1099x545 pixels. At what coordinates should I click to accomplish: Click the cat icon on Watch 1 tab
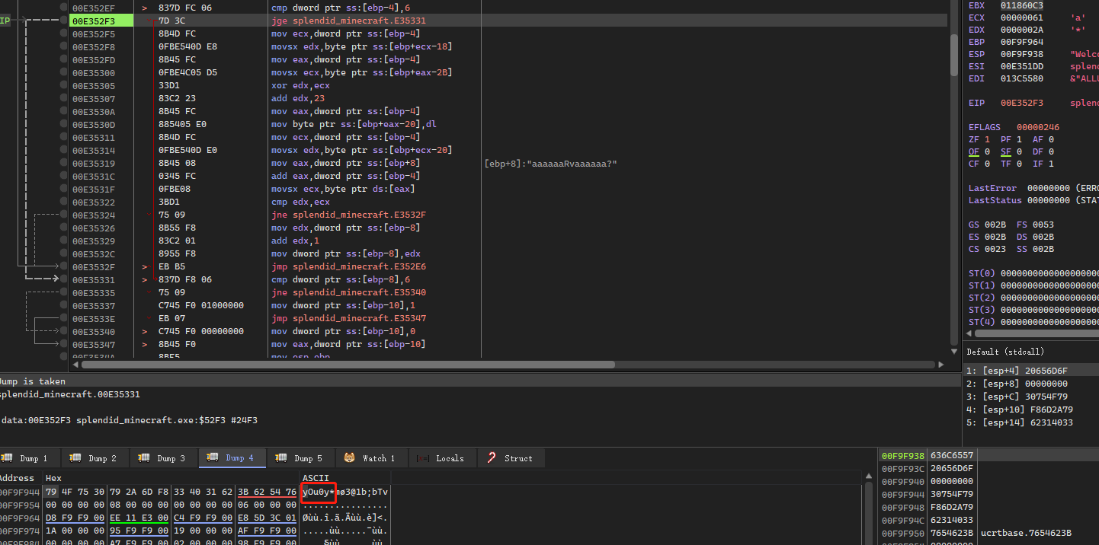(350, 458)
